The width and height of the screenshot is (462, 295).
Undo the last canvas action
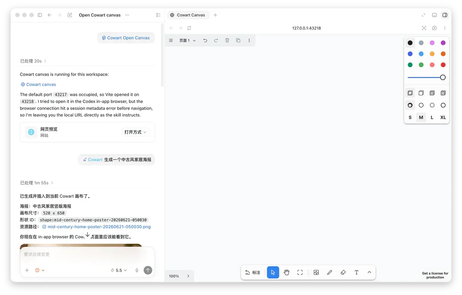pyautogui.click(x=205, y=40)
